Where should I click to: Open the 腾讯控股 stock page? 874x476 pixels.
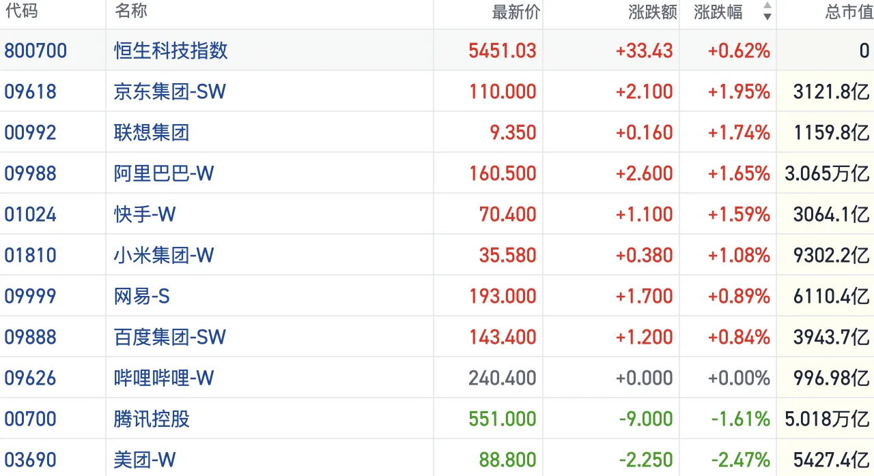coord(152,419)
